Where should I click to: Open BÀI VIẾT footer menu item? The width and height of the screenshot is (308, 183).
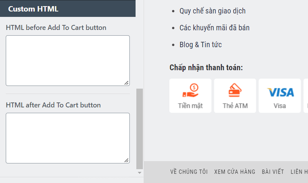[273, 172]
